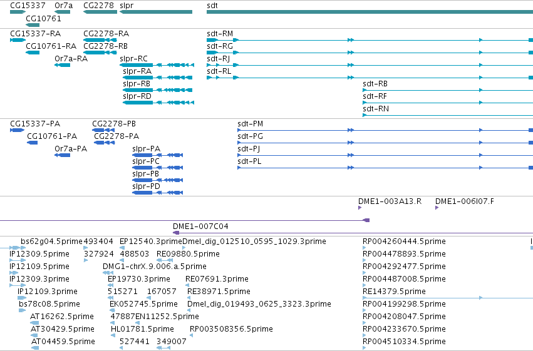Image resolution: width=533 pixels, height=351 pixels.
Task: Click the sdt-RN transcript label
Action: [376, 109]
